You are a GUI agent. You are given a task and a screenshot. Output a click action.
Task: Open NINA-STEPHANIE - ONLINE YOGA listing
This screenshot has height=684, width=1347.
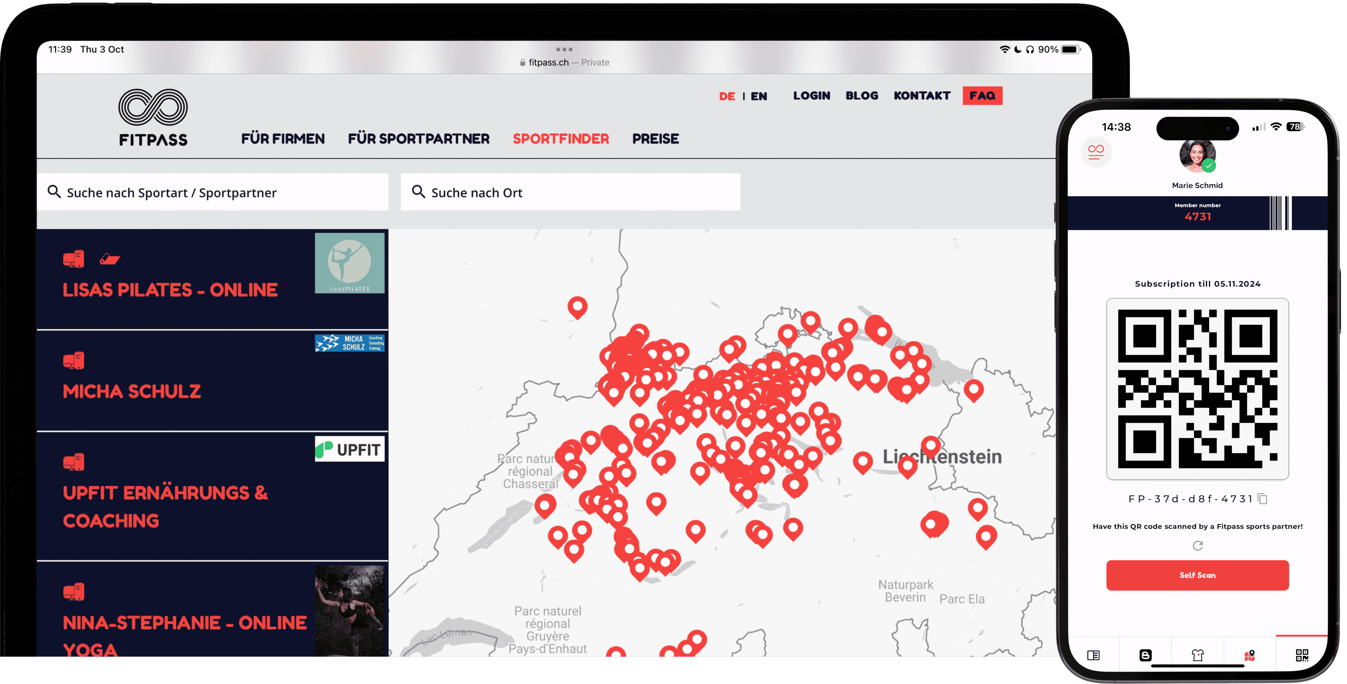pos(212,609)
